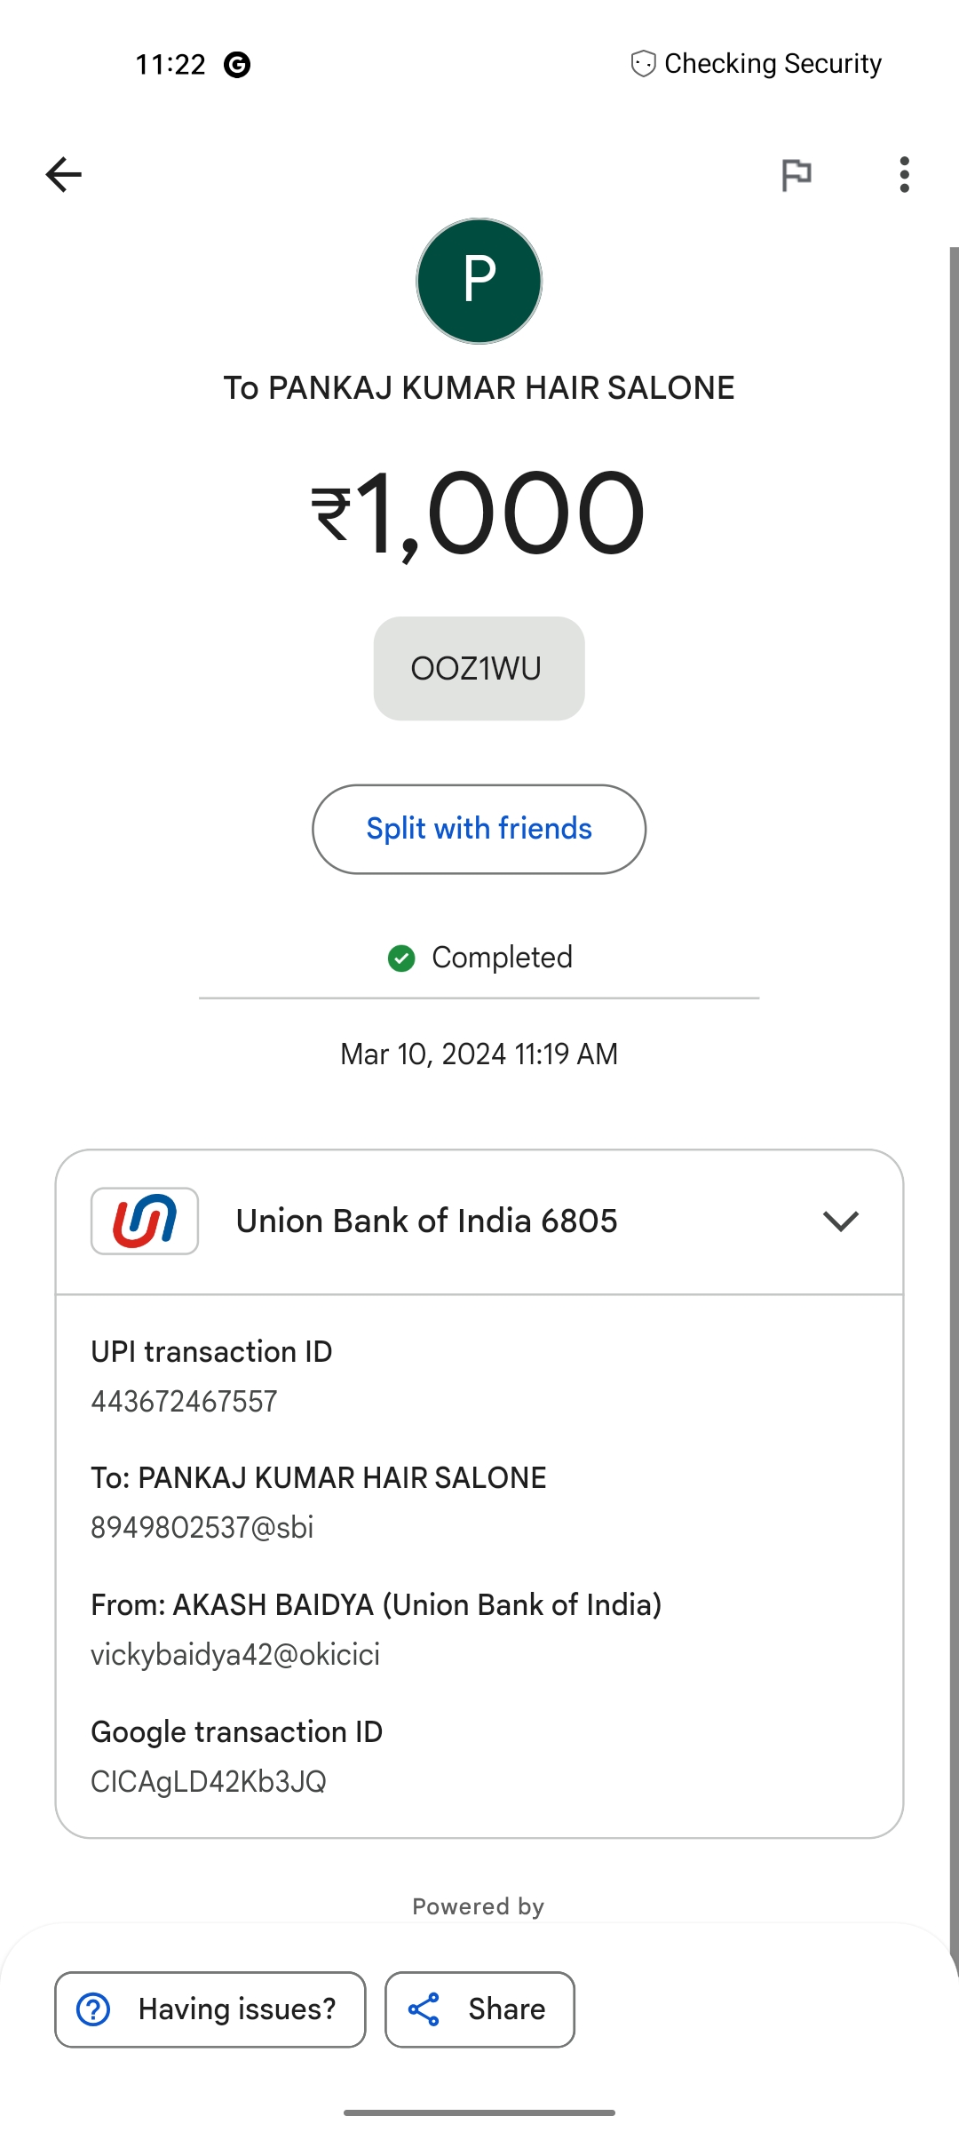Image resolution: width=959 pixels, height=2132 pixels.
Task: Select the UPI transaction ID number
Action: click(x=185, y=1401)
